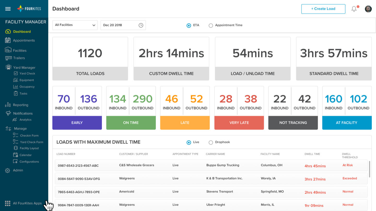Image resolution: width=376 pixels, height=211 pixels.
Task: Click the Exceeded dwell threshold value
Action: (350, 178)
